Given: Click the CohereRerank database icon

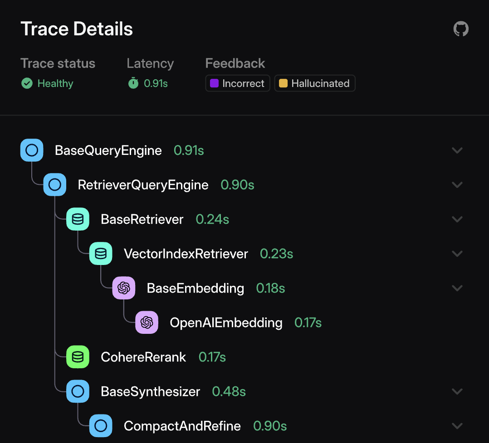Looking at the screenshot, I should click(78, 357).
